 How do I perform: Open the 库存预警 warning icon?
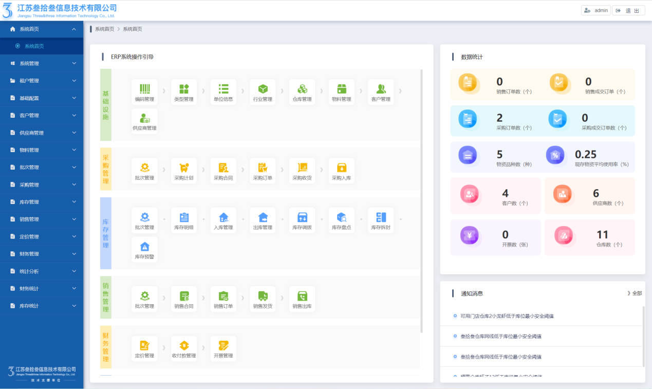click(144, 247)
